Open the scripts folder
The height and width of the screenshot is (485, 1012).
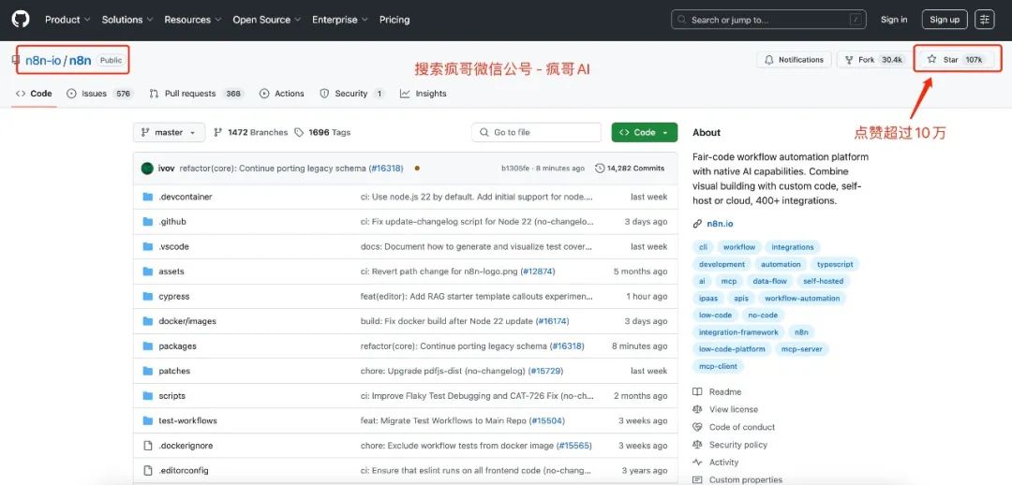click(171, 396)
